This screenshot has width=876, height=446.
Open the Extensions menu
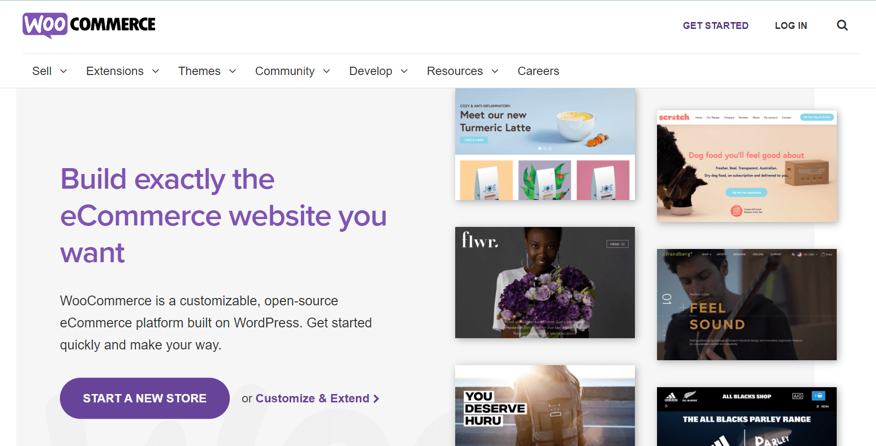click(x=115, y=71)
